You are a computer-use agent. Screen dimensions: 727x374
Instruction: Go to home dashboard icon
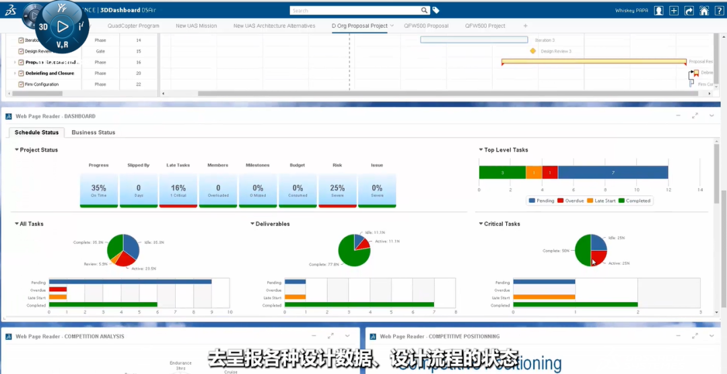(x=703, y=11)
